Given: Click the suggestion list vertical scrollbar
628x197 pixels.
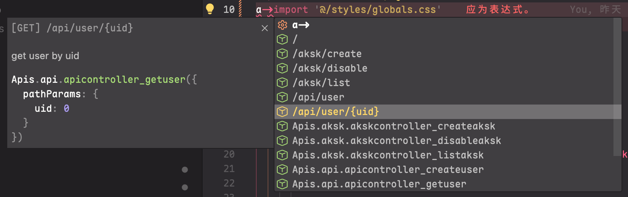Looking at the screenshot, I should tap(617, 86).
